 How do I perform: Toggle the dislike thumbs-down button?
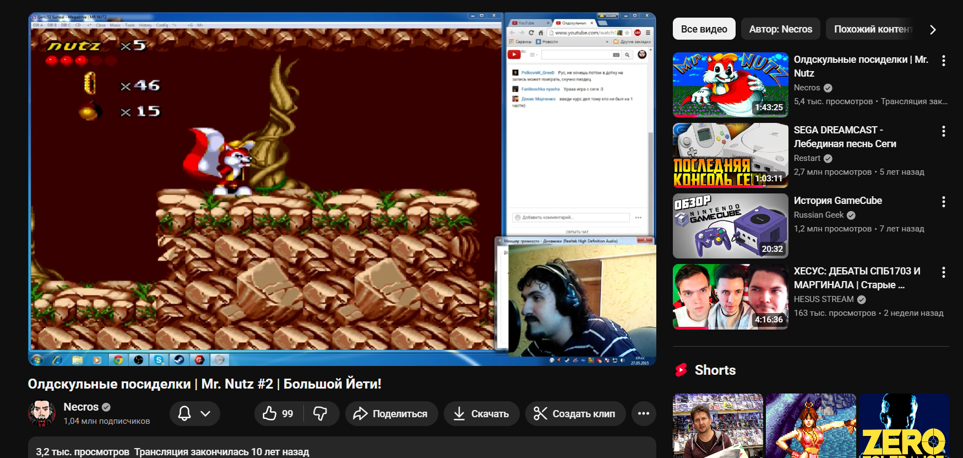click(x=320, y=413)
